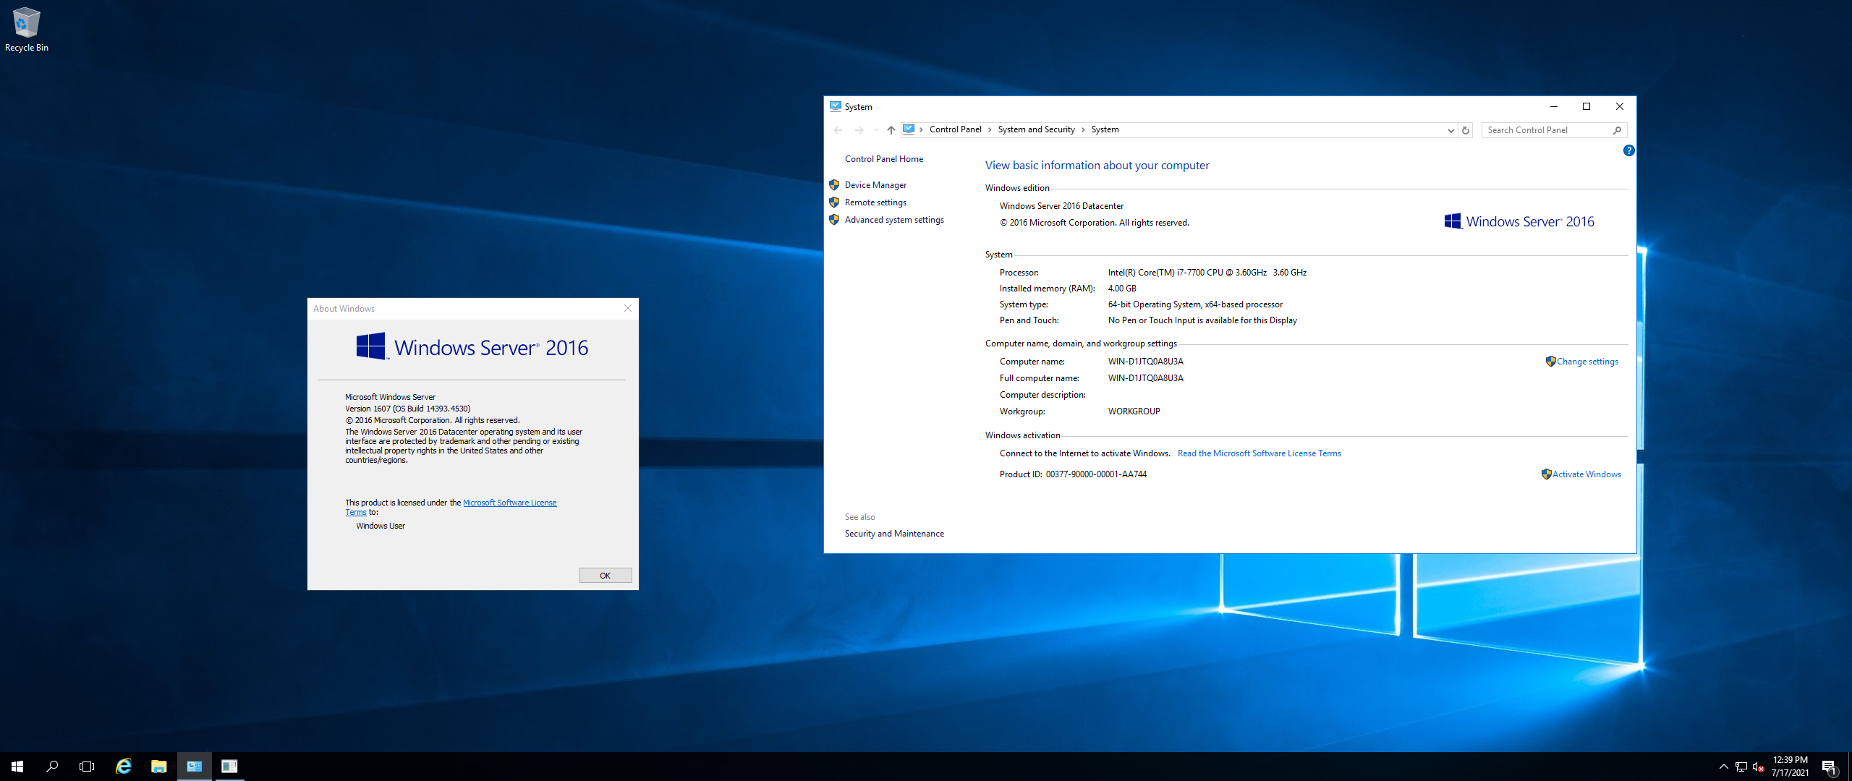Viewport: 1852px width, 781px height.
Task: Click the search magnifier in Control Panel
Action: 1617,130
